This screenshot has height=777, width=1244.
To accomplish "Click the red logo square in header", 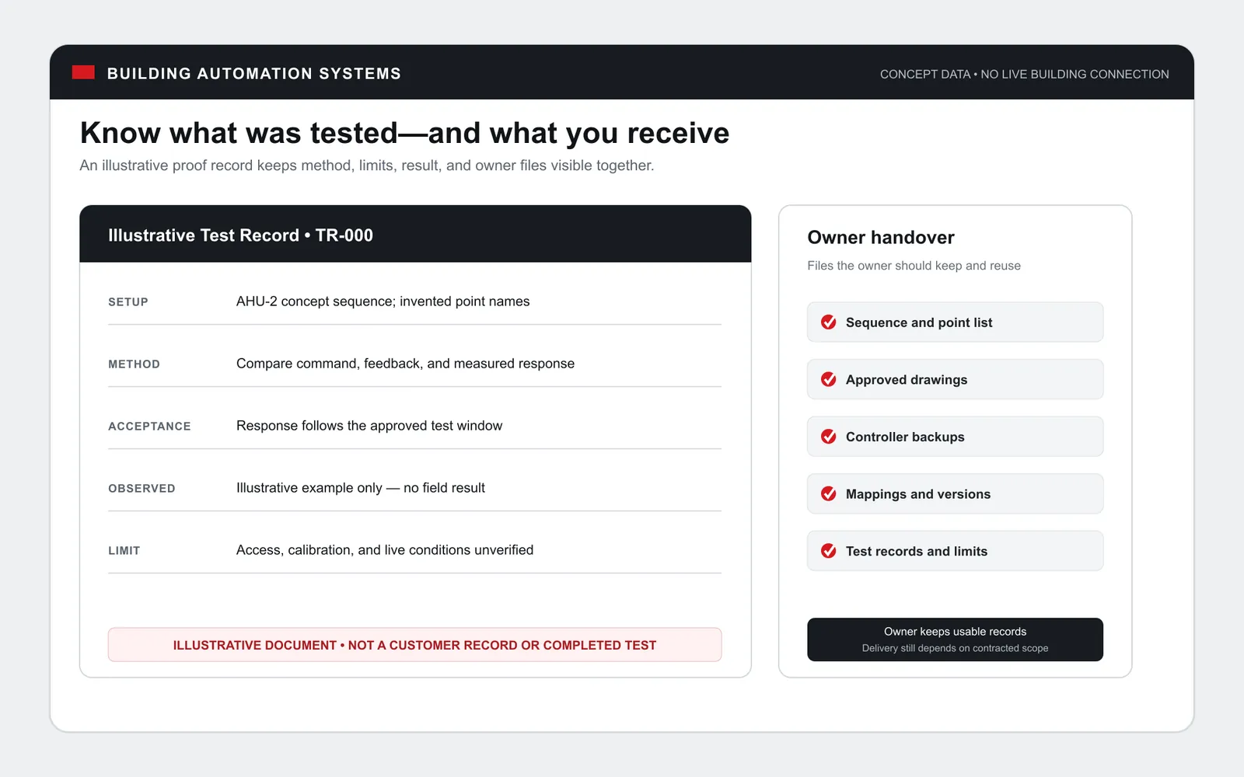I will coord(83,72).
